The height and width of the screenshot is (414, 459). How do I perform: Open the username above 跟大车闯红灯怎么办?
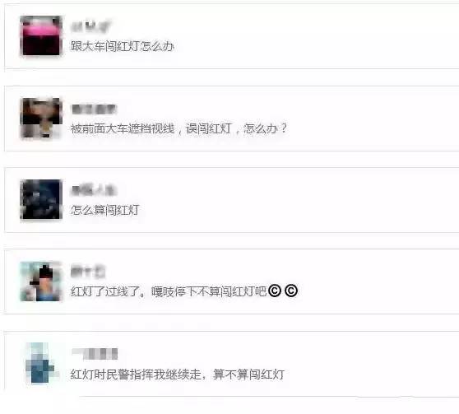[x=91, y=26]
